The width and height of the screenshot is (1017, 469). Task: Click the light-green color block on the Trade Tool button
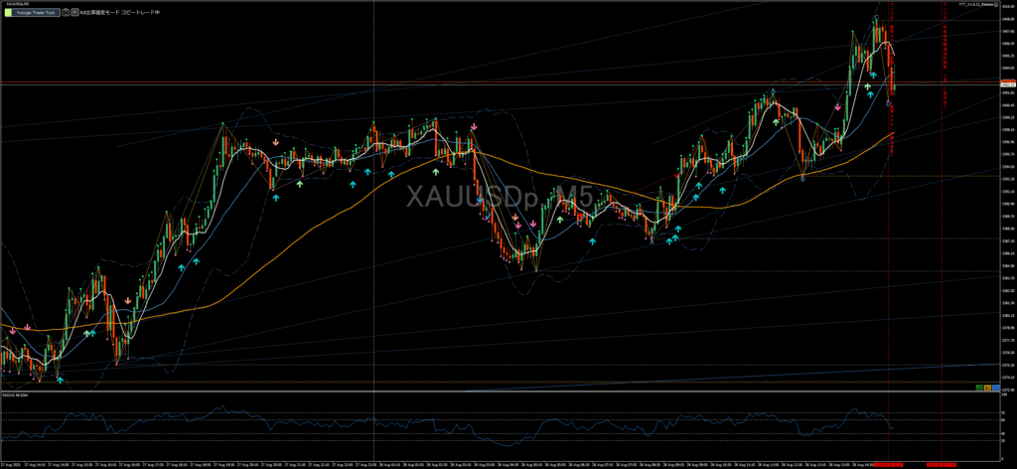[8, 12]
